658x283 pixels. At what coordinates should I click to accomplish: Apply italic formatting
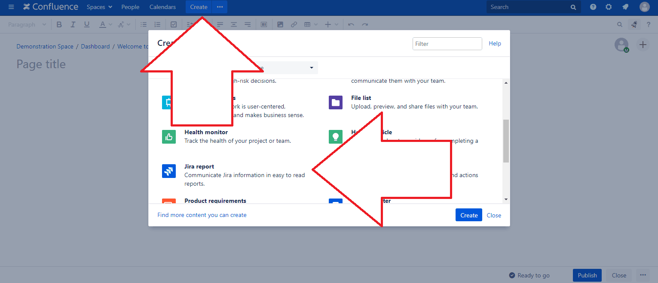click(x=73, y=24)
